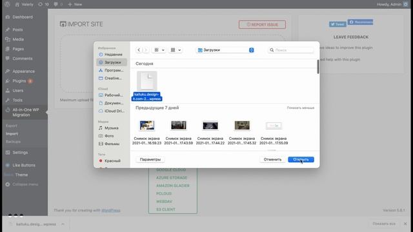The height and width of the screenshot is (232, 413).
Task: Open Like Buttons in WordPress sidebar
Action: 24,165
